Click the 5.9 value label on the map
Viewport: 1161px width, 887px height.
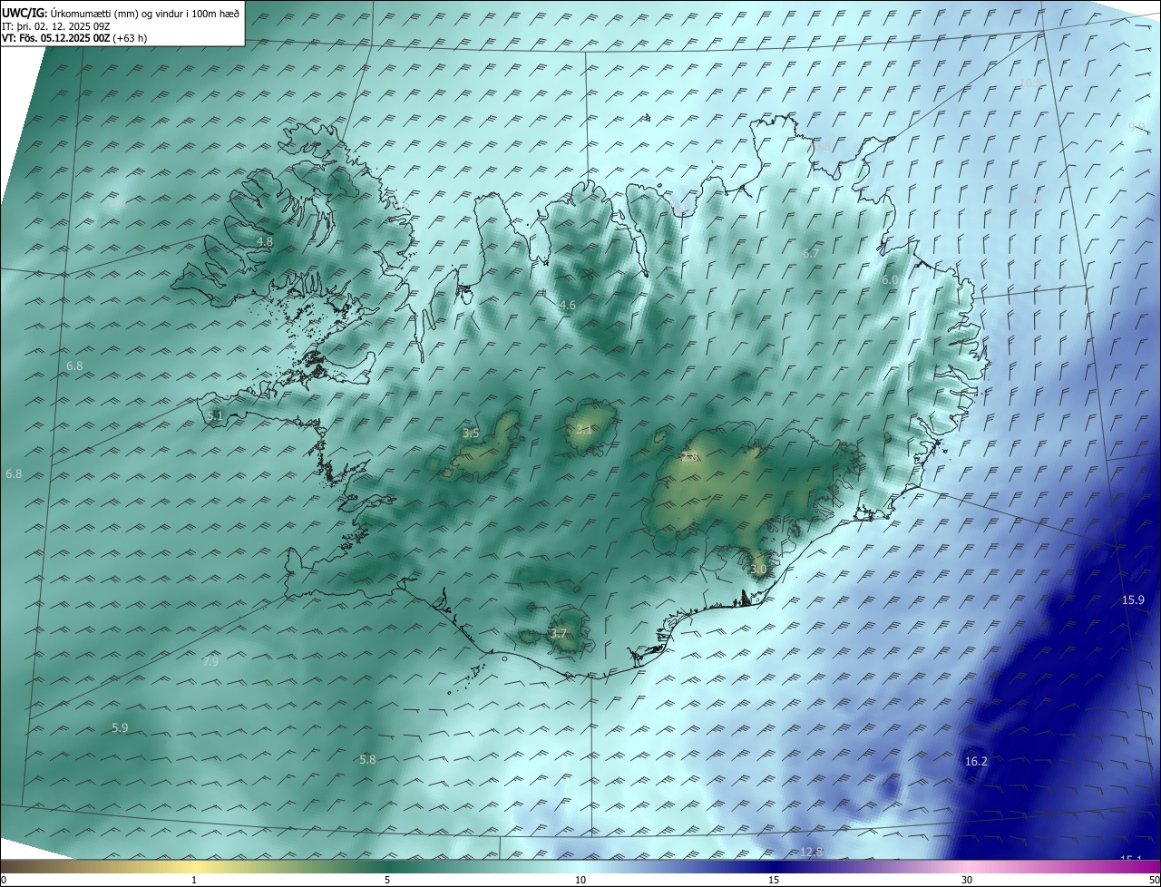(120, 728)
